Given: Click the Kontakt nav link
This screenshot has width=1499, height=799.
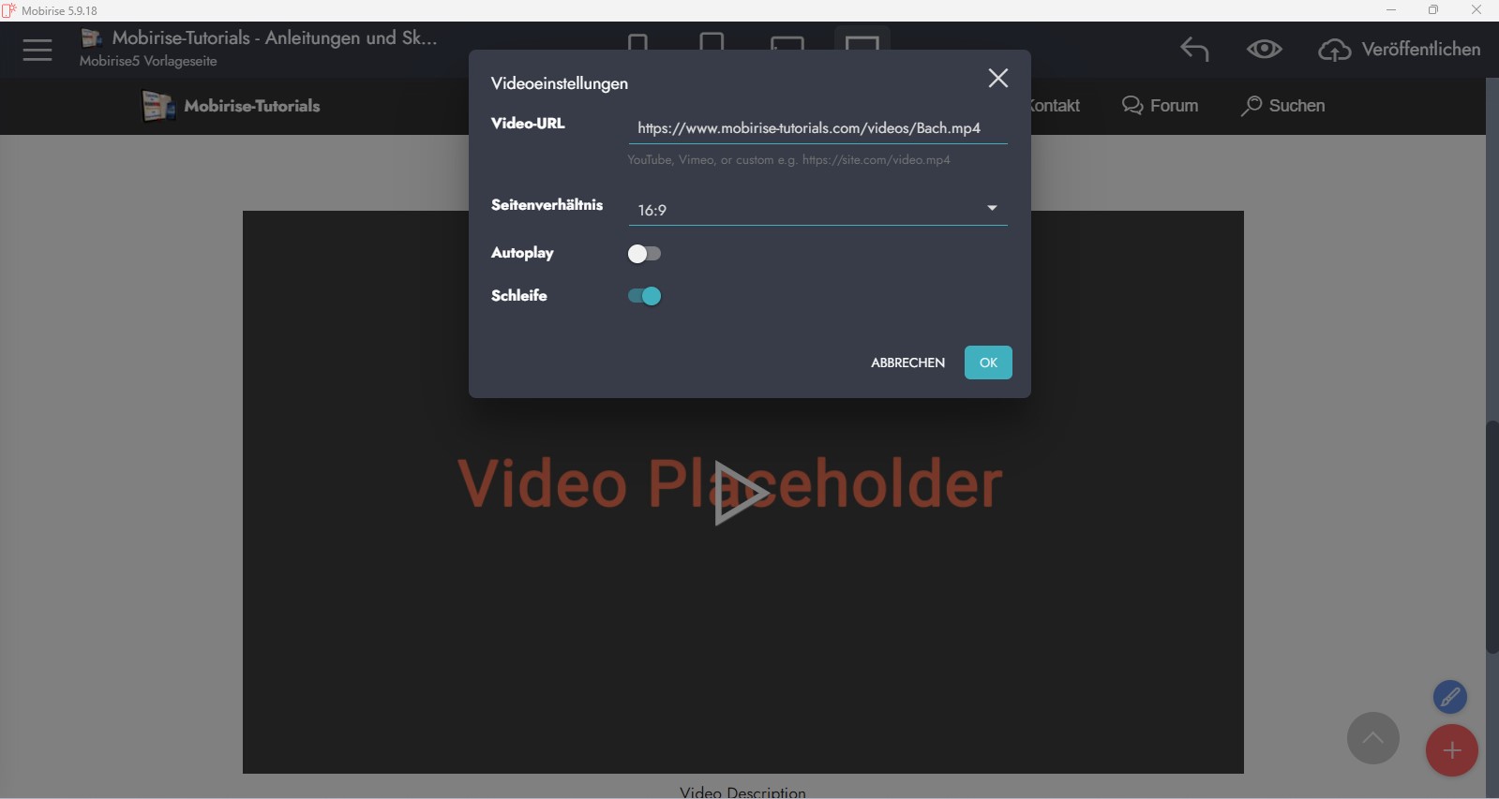Looking at the screenshot, I should pos(1056,106).
